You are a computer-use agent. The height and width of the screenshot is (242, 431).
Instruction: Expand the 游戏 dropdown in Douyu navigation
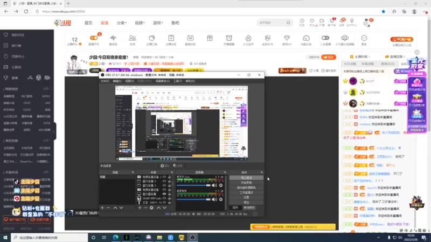coord(158,23)
